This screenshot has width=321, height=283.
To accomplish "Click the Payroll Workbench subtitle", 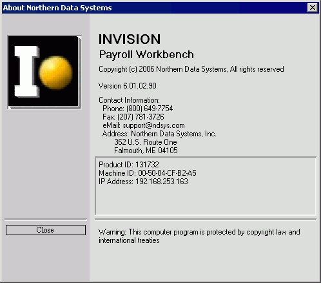I will pyautogui.click(x=146, y=54).
